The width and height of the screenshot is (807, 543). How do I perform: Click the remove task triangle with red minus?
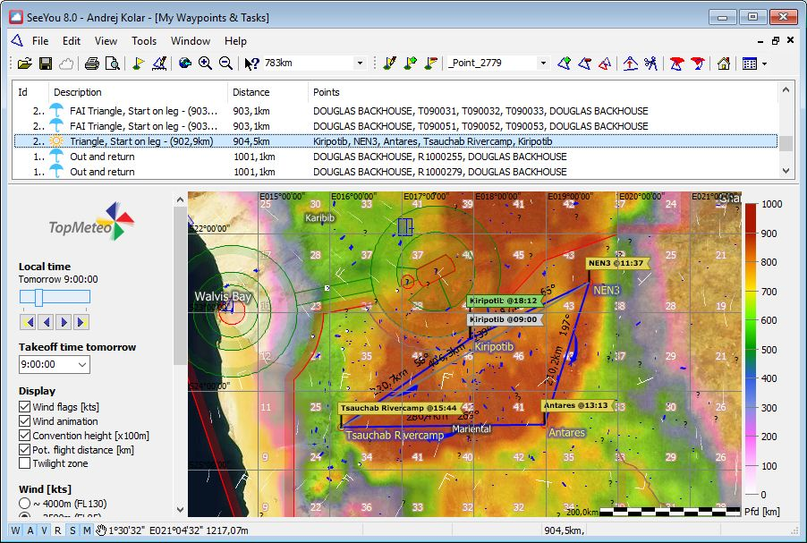point(584,64)
